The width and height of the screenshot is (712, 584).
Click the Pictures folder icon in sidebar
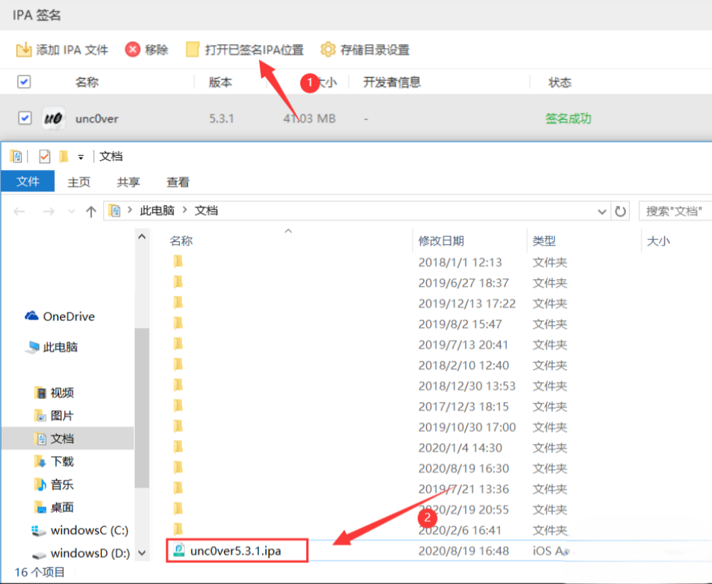(40, 416)
